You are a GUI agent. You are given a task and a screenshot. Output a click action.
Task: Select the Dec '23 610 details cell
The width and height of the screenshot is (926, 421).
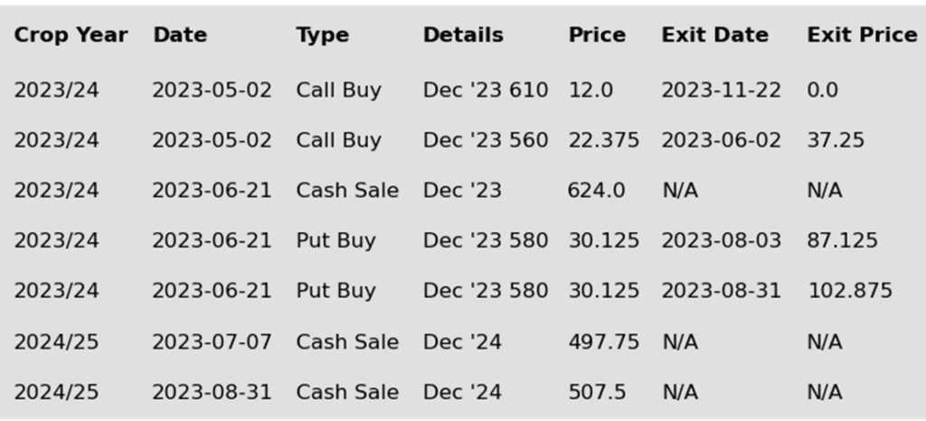(486, 90)
